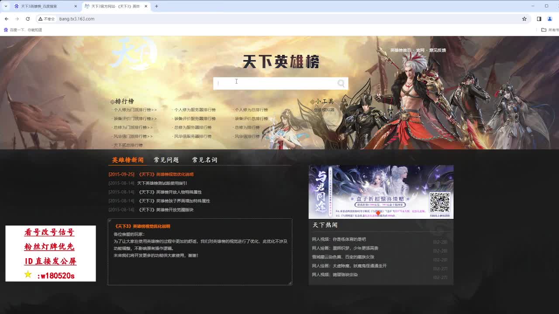Viewport: 559px width, 314px height.
Task: Expand 装备评价门派排行榜>>
Action: [x=135, y=119]
